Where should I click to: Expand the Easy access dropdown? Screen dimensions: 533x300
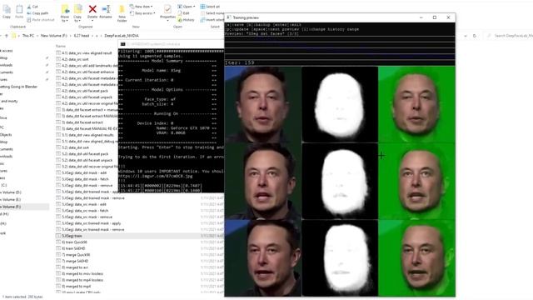click(x=142, y=13)
